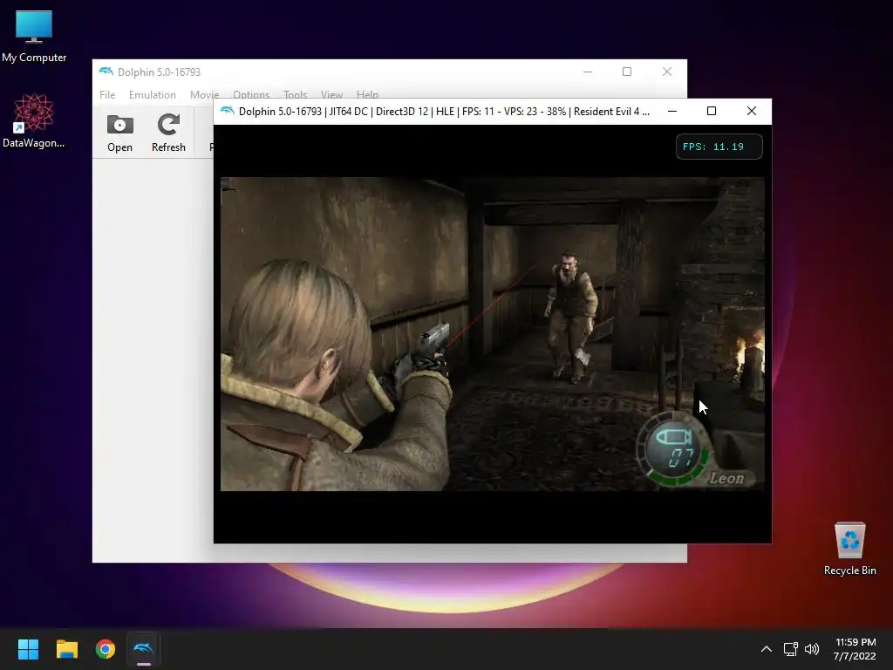Close the main Dolphin 5.0-16793 window
This screenshot has width=893, height=670.
tap(667, 72)
